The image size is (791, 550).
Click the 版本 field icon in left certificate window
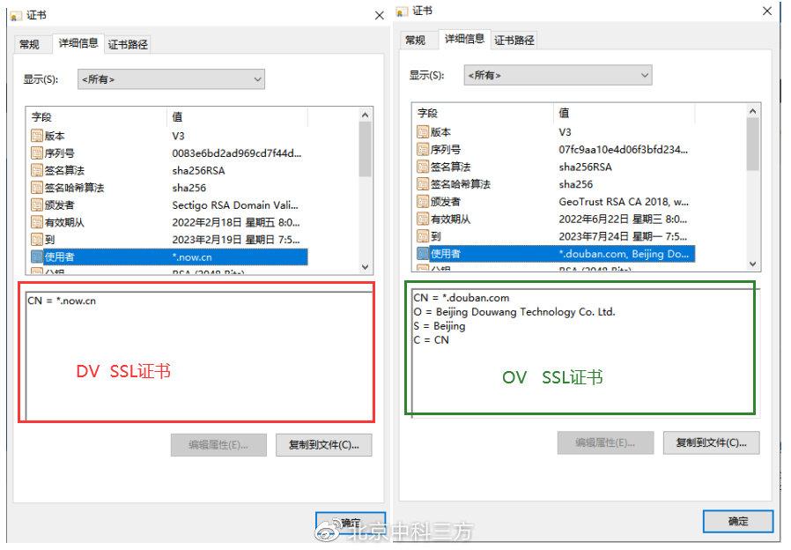click(x=37, y=136)
